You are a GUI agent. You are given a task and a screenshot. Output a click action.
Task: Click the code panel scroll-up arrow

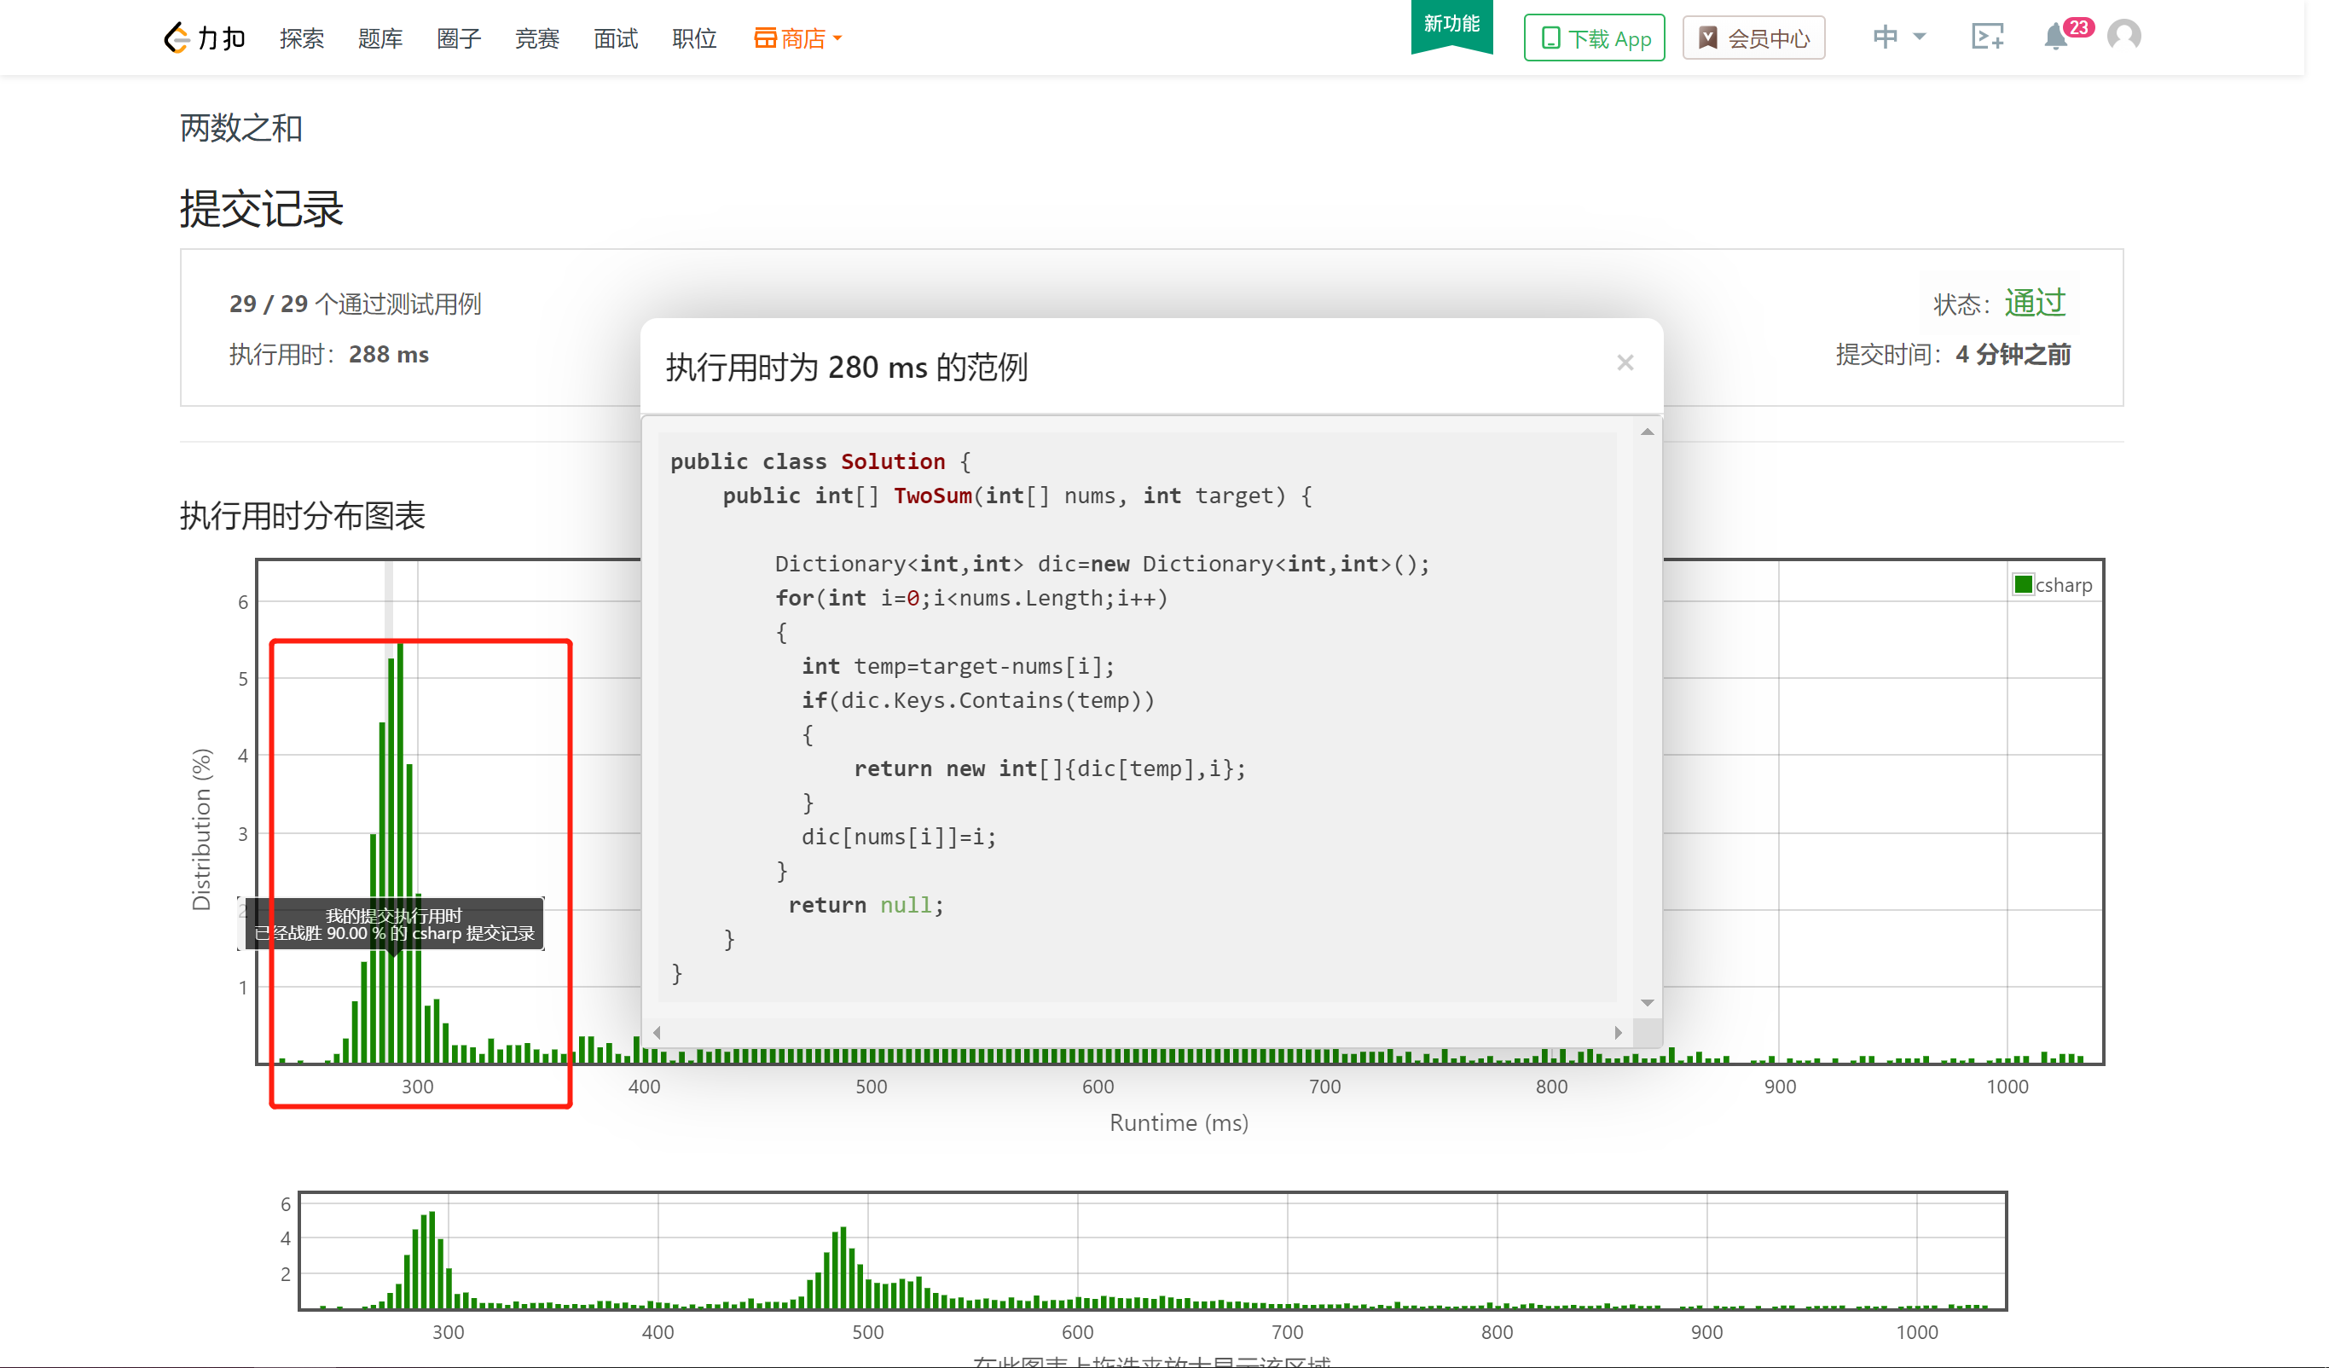pos(1647,432)
